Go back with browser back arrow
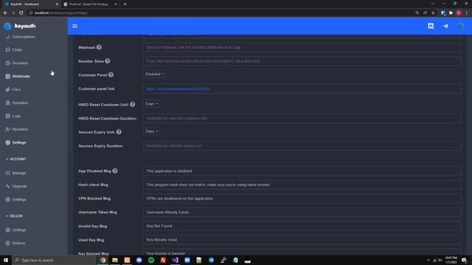Image resolution: width=472 pixels, height=265 pixels. coord(5,13)
